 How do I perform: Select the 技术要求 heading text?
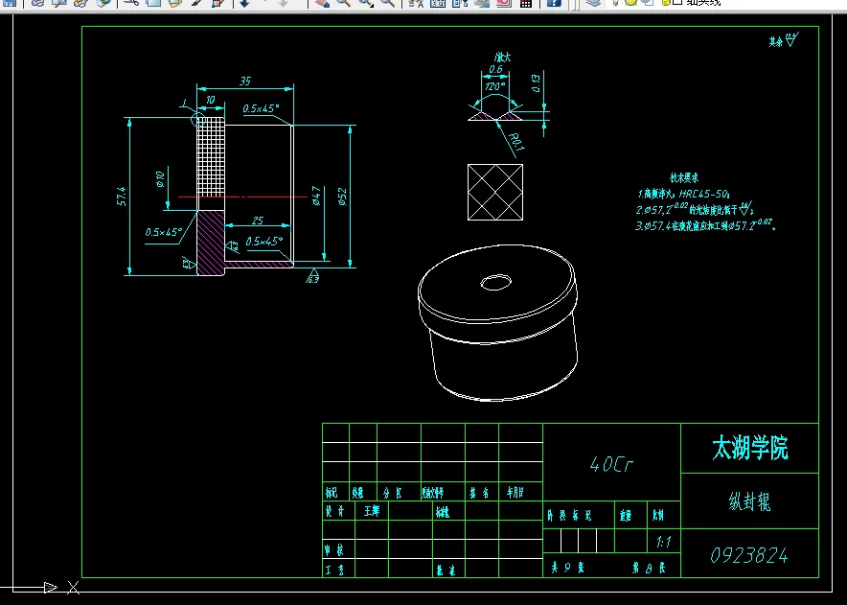(x=684, y=177)
